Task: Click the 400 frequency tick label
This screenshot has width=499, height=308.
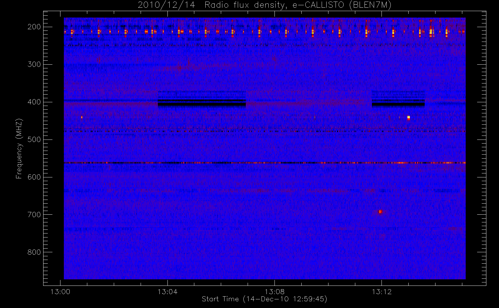Action: [x=34, y=102]
